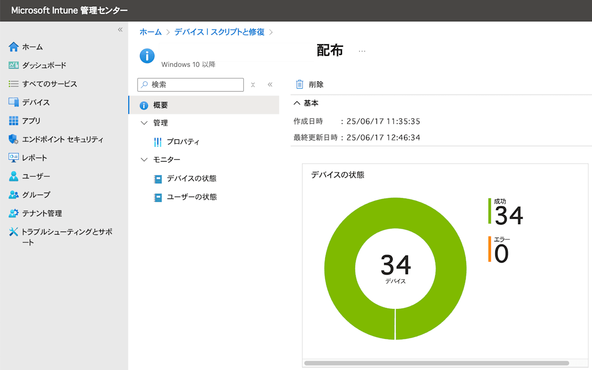
Task: Click the 成功 count 34
Action: click(x=509, y=216)
